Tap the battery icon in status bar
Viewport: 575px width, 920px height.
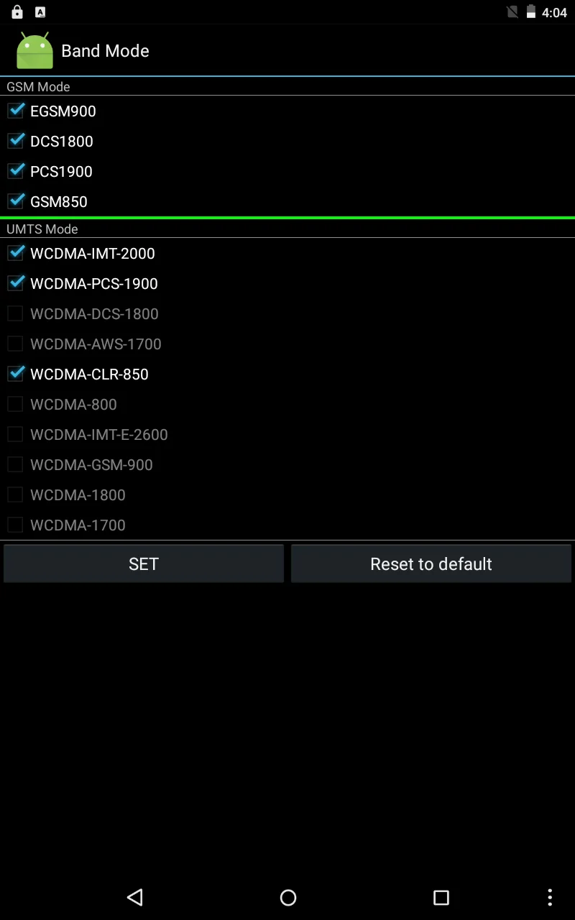coord(531,12)
